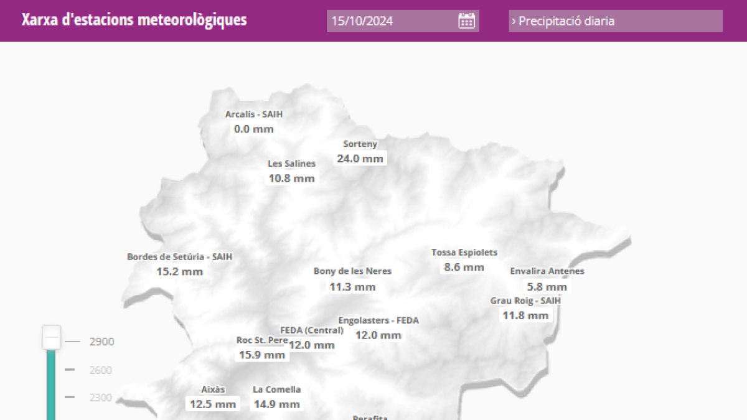
Task: Expand the Precipitació diaria dropdown
Action: (615, 21)
